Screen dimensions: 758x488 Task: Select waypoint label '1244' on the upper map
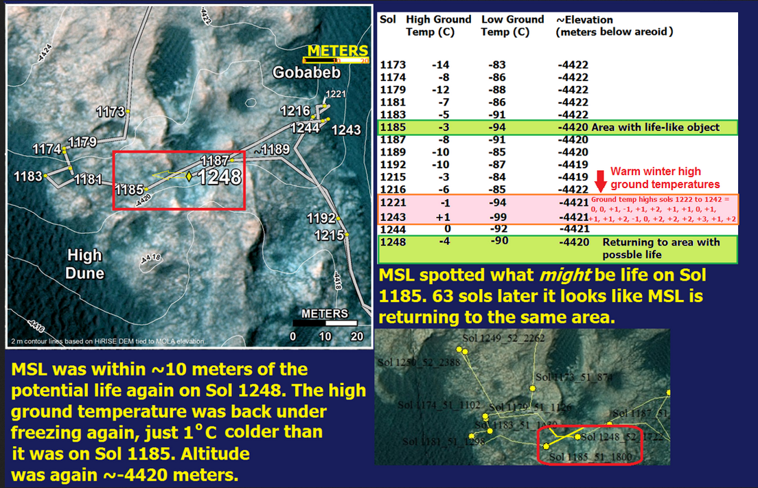point(305,128)
